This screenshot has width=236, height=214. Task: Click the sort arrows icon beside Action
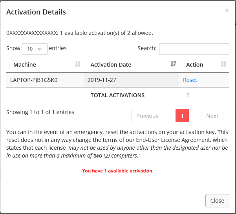pos(223,64)
